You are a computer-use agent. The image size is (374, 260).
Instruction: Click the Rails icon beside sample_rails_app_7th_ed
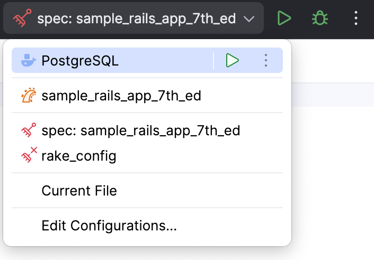tap(28, 96)
